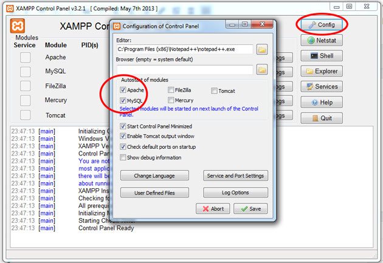Toggle Apache autostart checkbox

[123, 90]
